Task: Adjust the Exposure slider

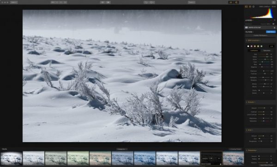Action: [x=264, y=71]
